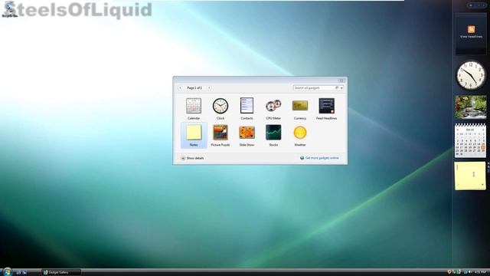Expand Show details in gadget gallery
490x276 pixels.
pyautogui.click(x=192, y=159)
